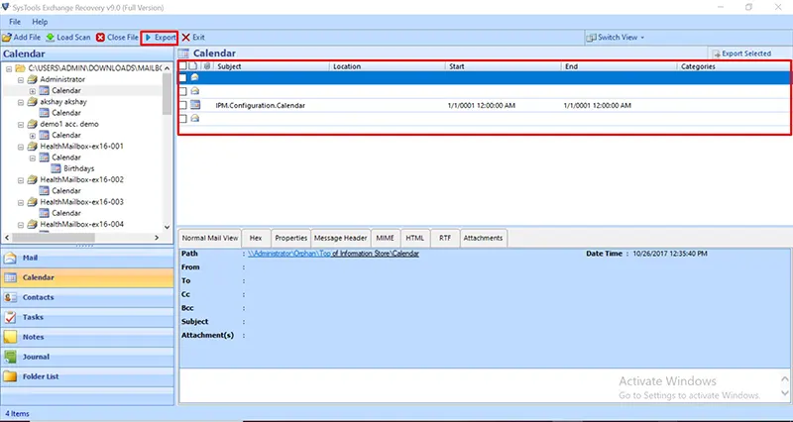Switch to the RTF tab
Screen dimensions: 793x422
pyautogui.click(x=445, y=238)
